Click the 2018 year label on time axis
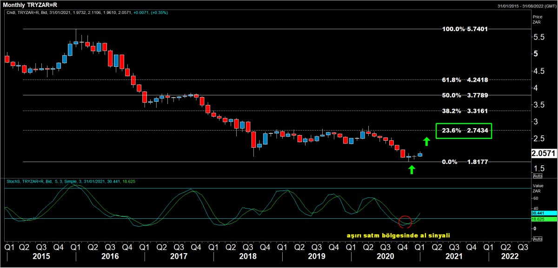Image resolution: width=558 pixels, height=268 pixels. (x=246, y=256)
